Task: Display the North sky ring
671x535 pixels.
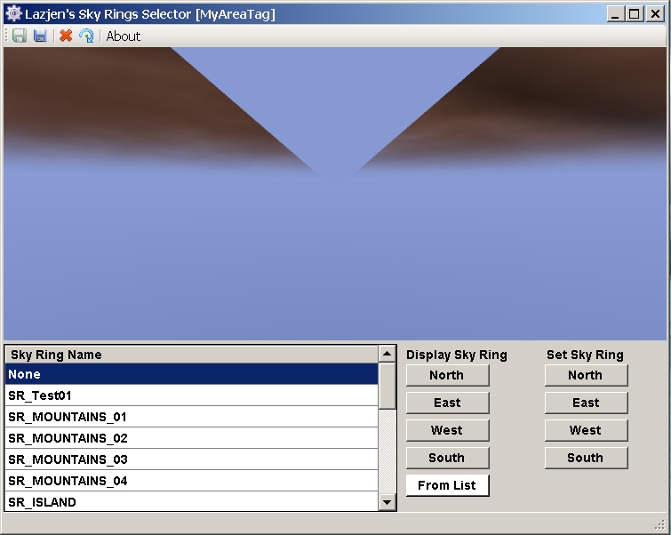Action: (x=447, y=375)
